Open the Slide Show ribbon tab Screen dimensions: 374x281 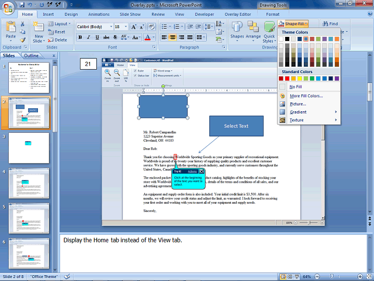130,14
